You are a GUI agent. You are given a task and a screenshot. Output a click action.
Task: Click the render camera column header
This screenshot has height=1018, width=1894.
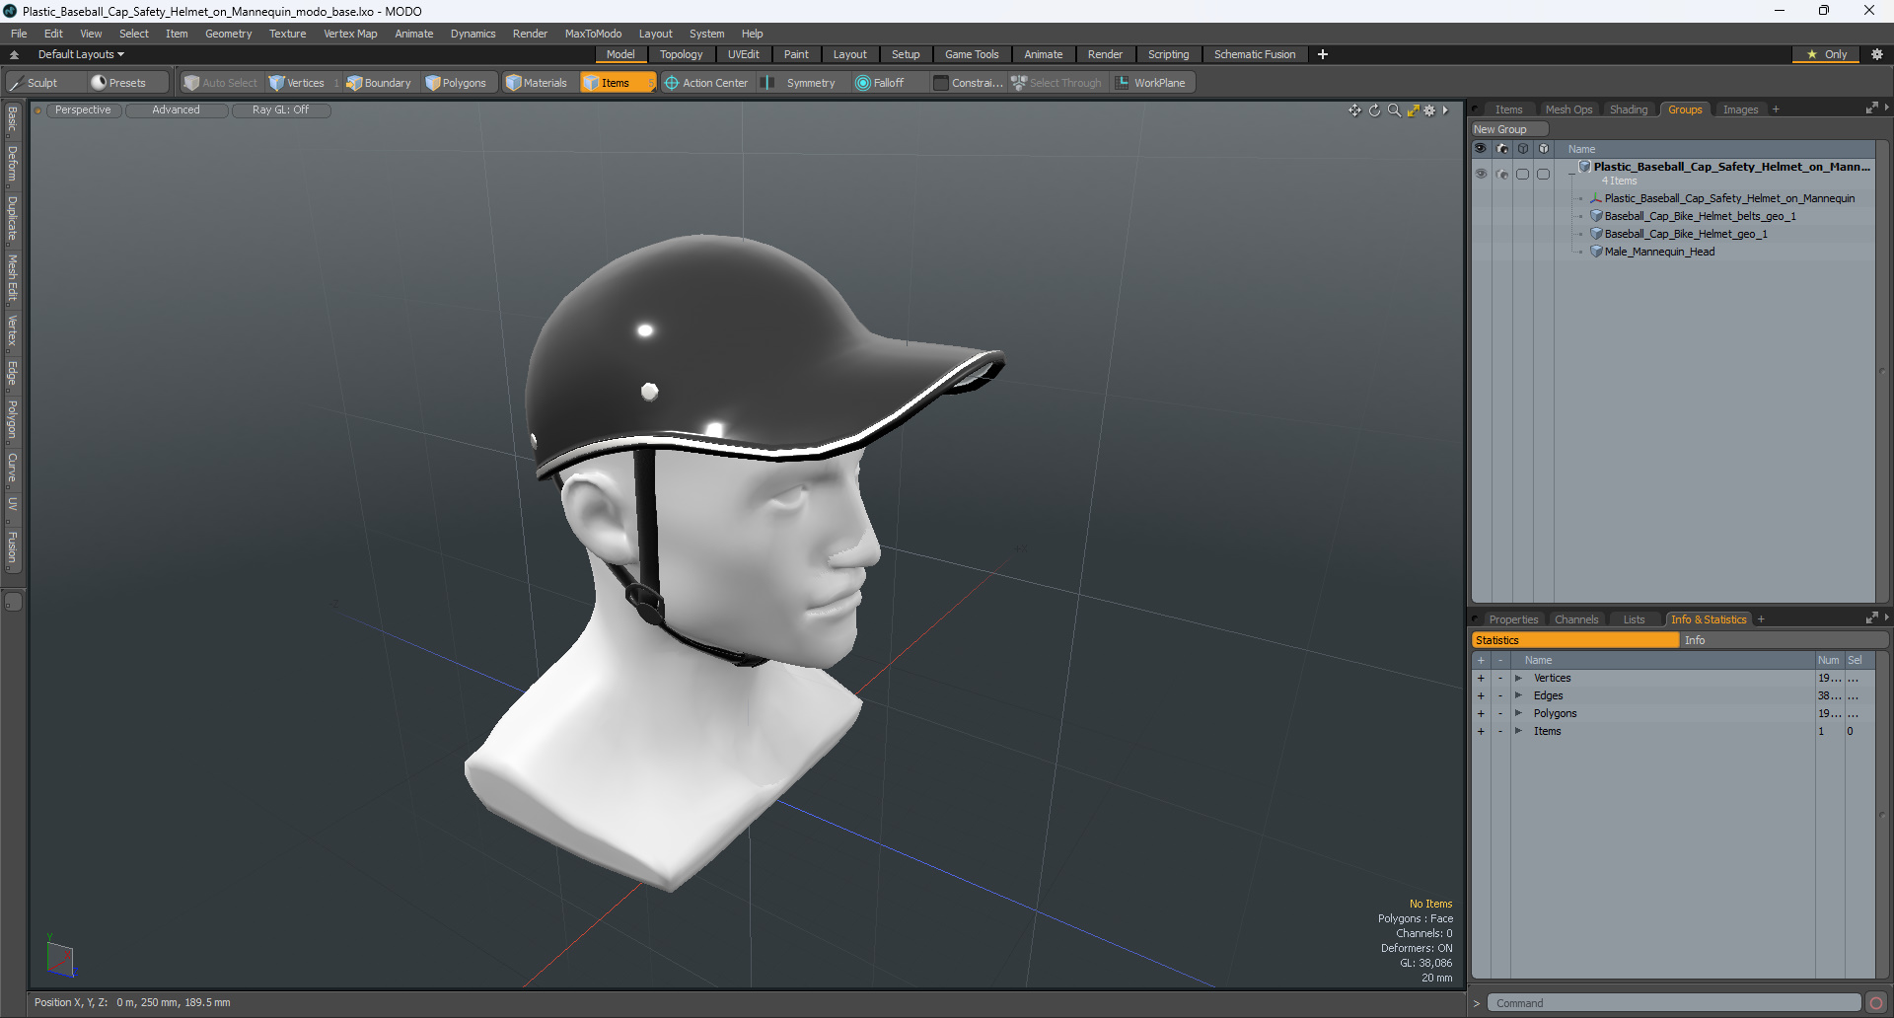(x=1502, y=149)
